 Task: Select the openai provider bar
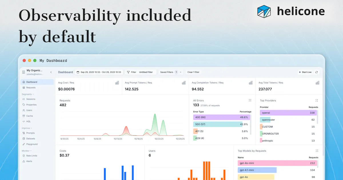288,113
